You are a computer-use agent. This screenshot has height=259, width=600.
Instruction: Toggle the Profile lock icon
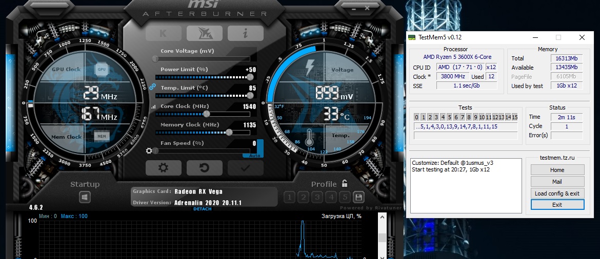[345, 183]
